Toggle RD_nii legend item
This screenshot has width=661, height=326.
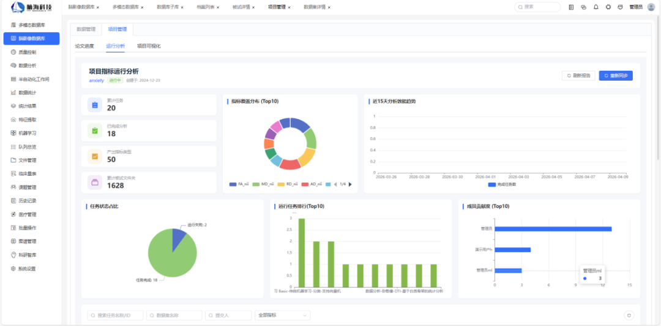tap(288, 184)
